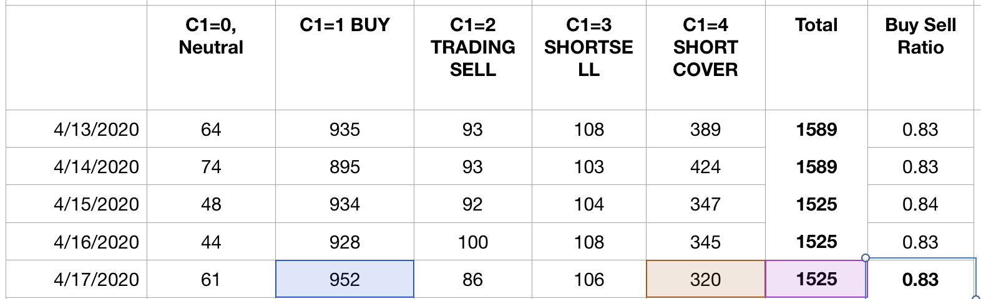Click the 4/13/2020 date cell

(x=96, y=130)
